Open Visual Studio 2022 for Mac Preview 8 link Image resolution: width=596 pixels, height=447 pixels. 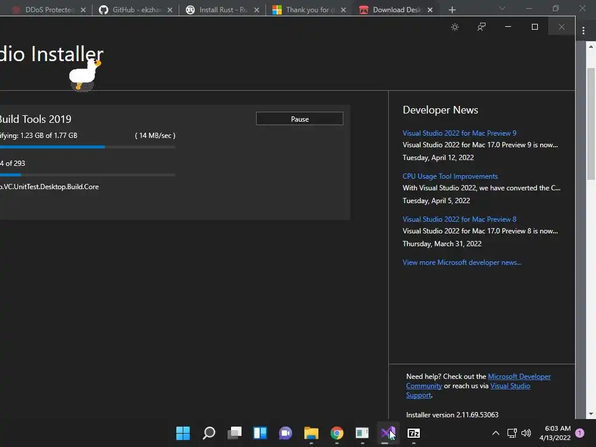[x=459, y=219]
